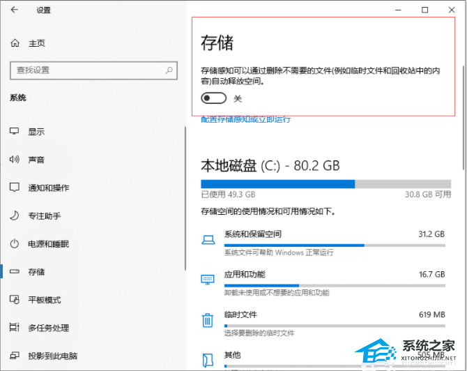Open the 主页 home icon
The width and height of the screenshot is (467, 371).
coord(15,43)
